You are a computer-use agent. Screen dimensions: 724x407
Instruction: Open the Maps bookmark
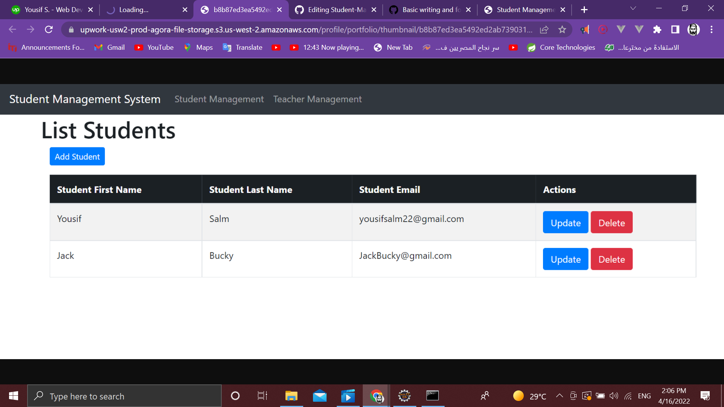point(198,47)
